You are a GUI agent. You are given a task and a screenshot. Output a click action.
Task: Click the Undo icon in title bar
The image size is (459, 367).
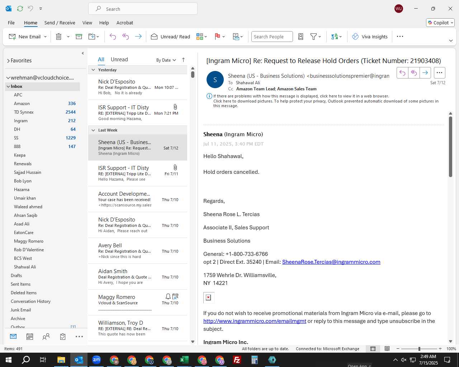point(30,8)
